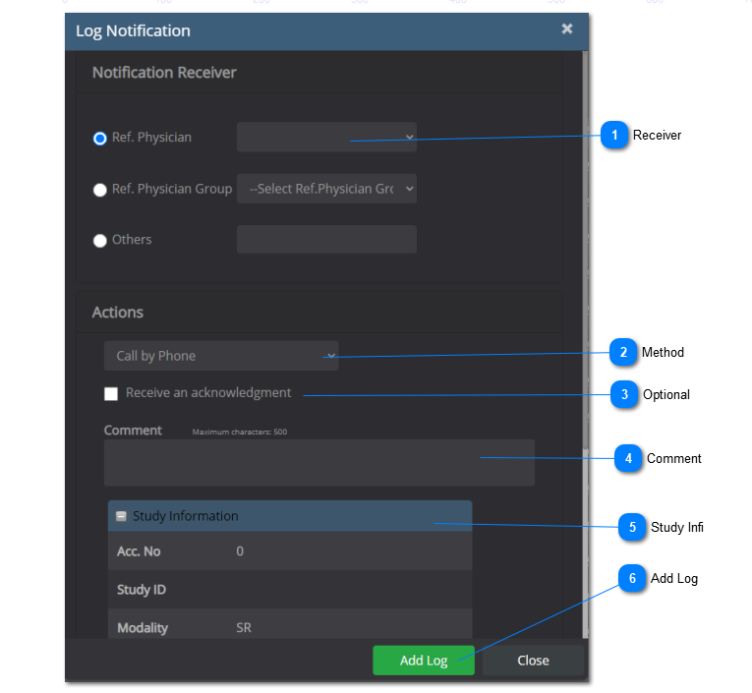Click callout marker 3 beside Optional
This screenshot has height=693, width=752.
click(x=623, y=394)
